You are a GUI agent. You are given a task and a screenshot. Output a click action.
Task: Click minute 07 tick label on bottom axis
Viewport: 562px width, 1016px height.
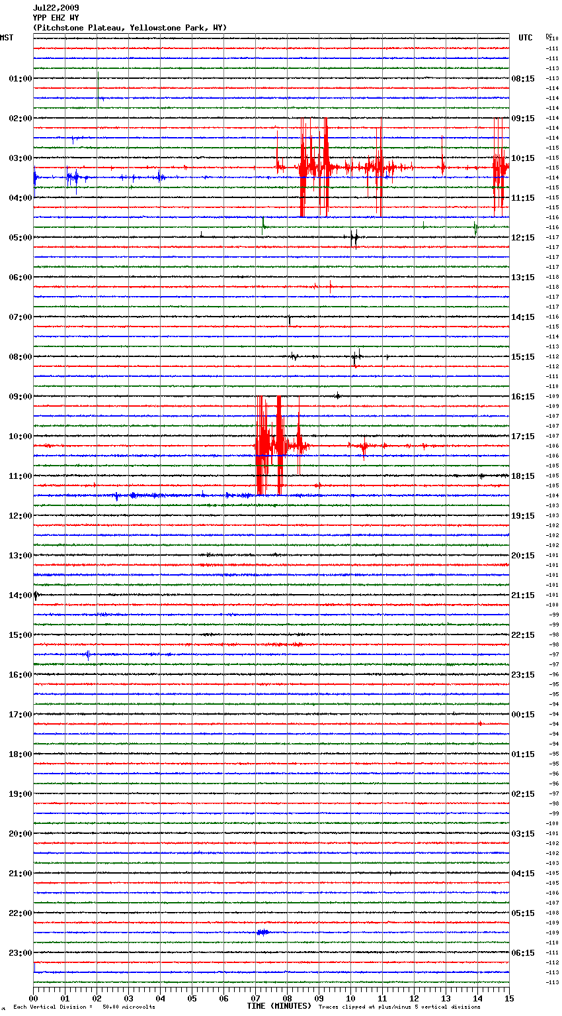click(x=255, y=998)
